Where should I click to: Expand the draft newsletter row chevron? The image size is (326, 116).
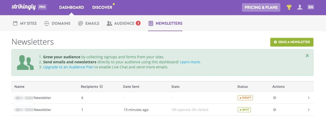[309, 98]
